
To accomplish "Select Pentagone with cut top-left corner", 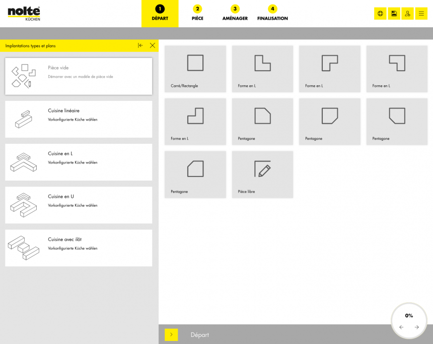I will point(195,175).
